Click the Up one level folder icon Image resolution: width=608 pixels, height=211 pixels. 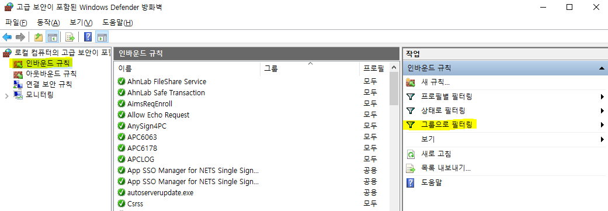pos(39,37)
